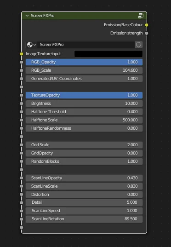
Task: Click the RGB_Opacity input socket
Action: tap(22, 62)
